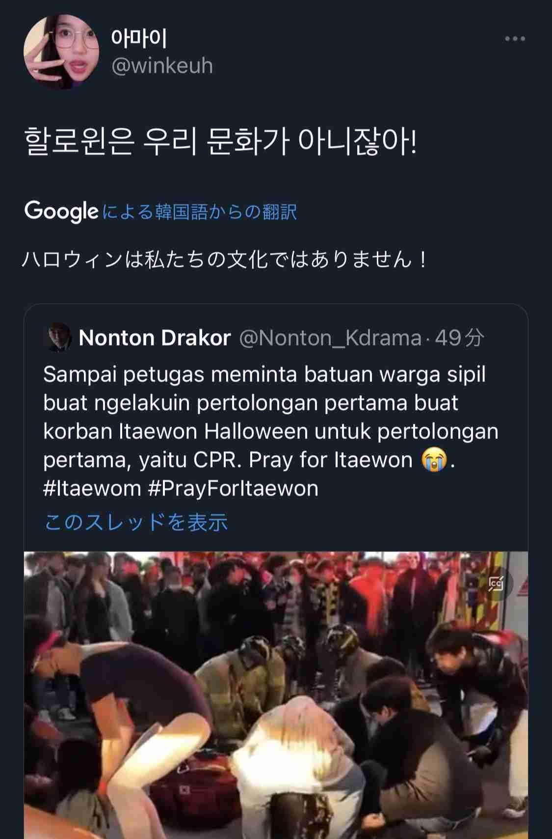Play the Itaewon video thumbnail

(276, 695)
